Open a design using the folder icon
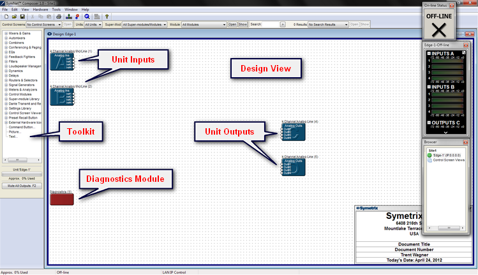 [14, 17]
